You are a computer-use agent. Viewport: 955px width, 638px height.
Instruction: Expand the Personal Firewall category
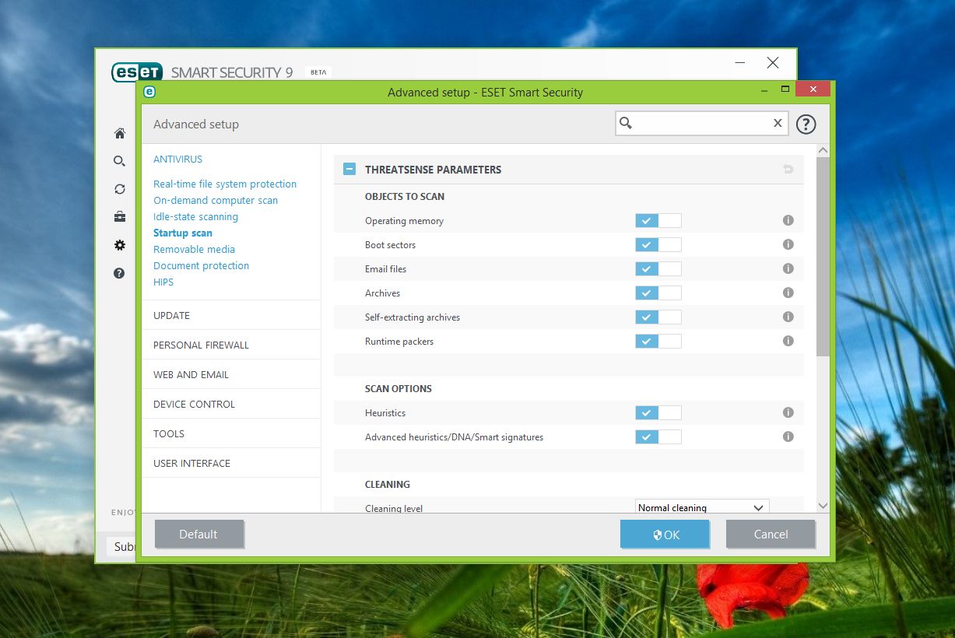[x=231, y=345]
